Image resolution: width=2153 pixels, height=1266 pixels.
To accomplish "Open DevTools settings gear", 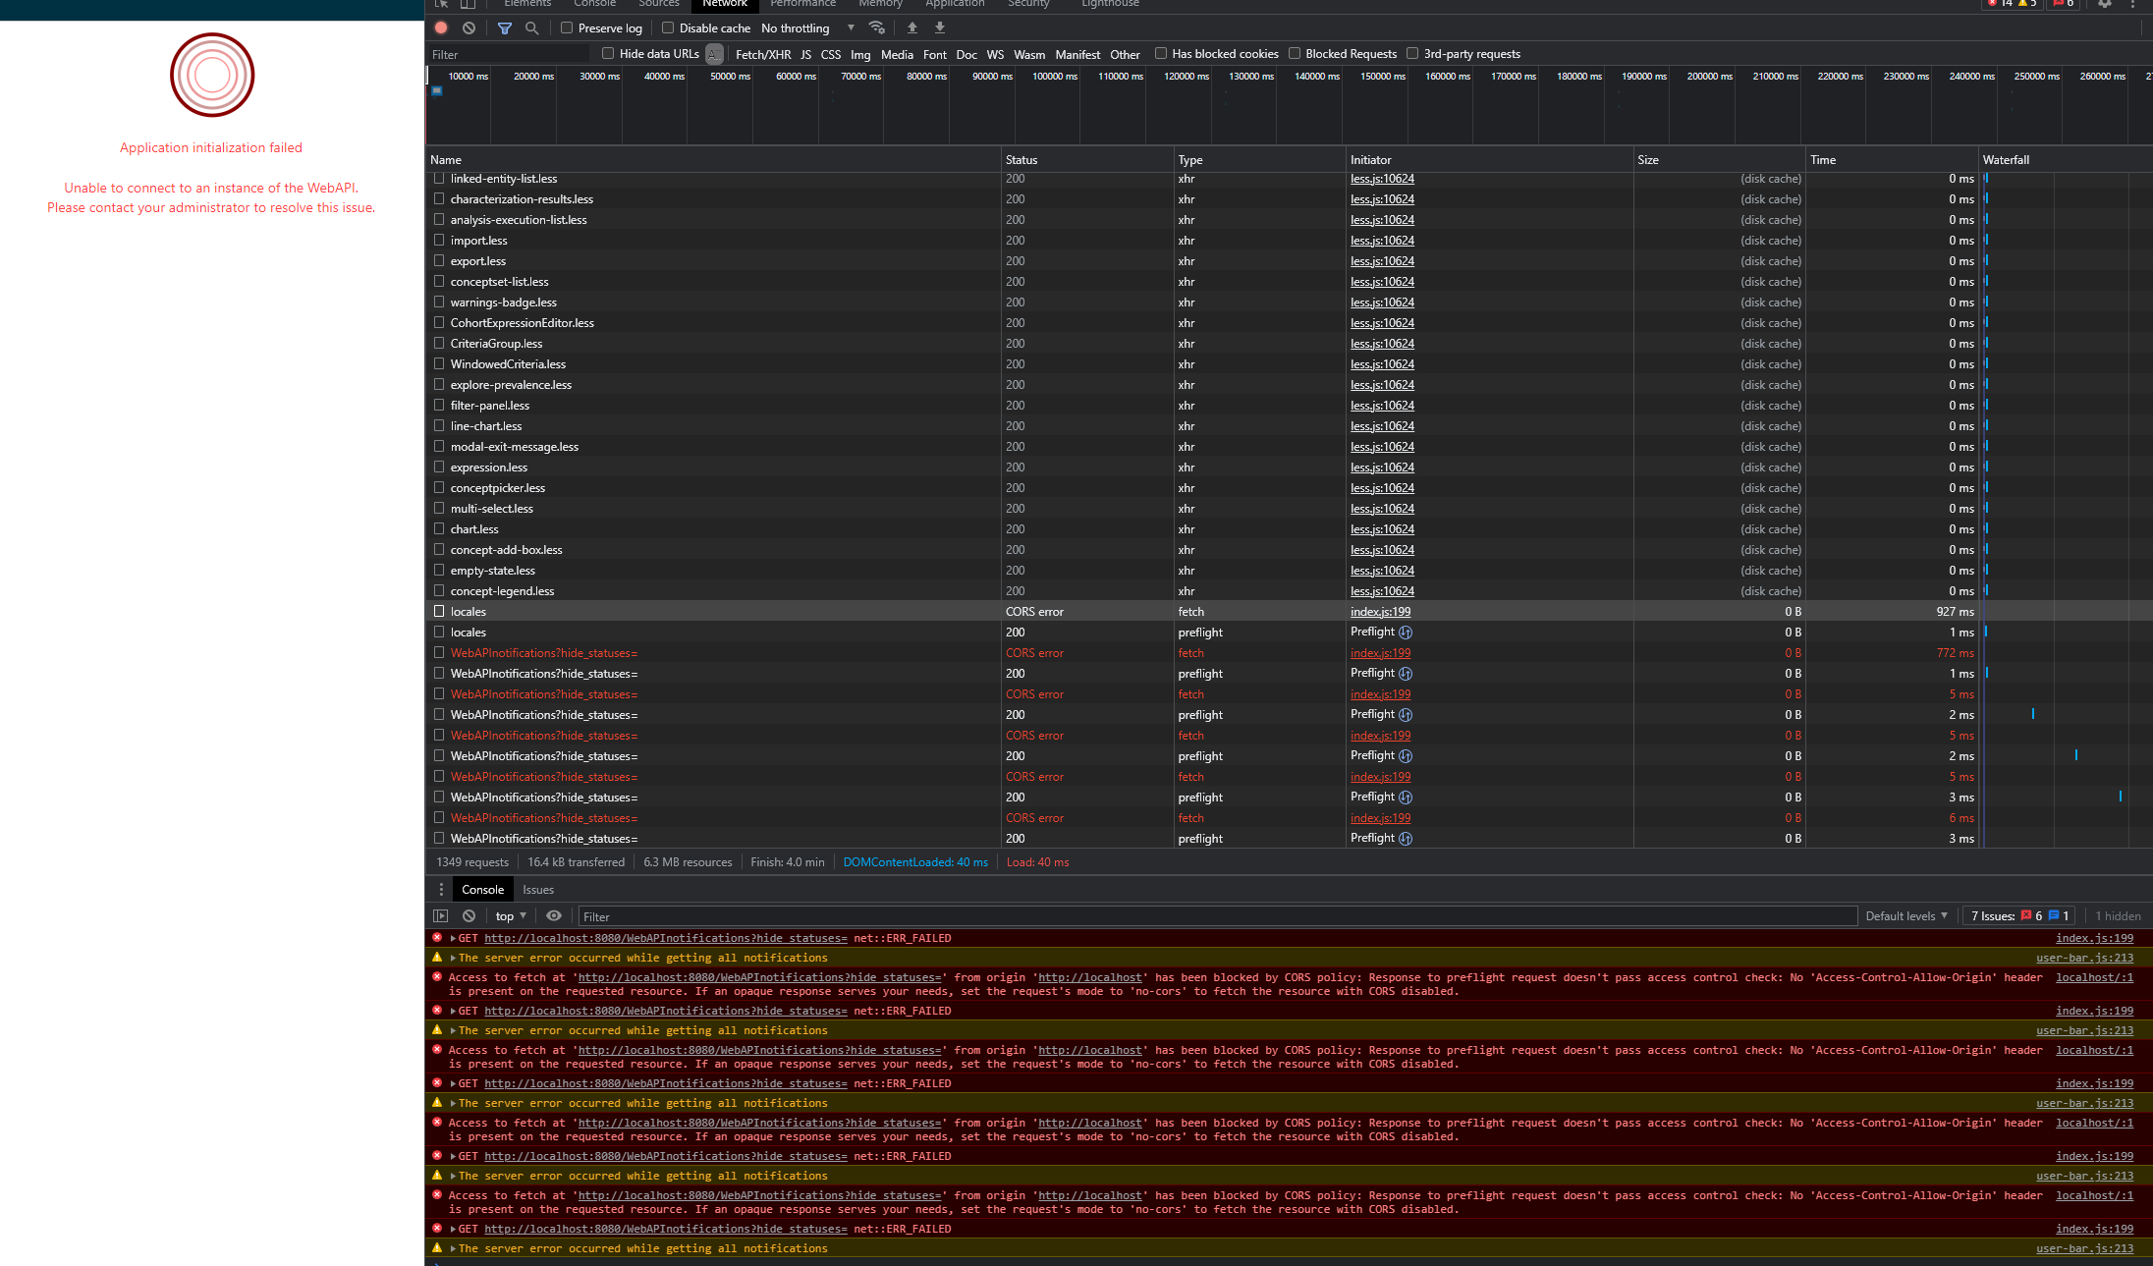I will pos(2105,4).
